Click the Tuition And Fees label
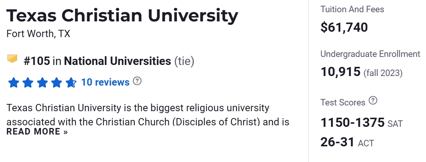Viewport: 426px width, 162px height. tap(352, 9)
